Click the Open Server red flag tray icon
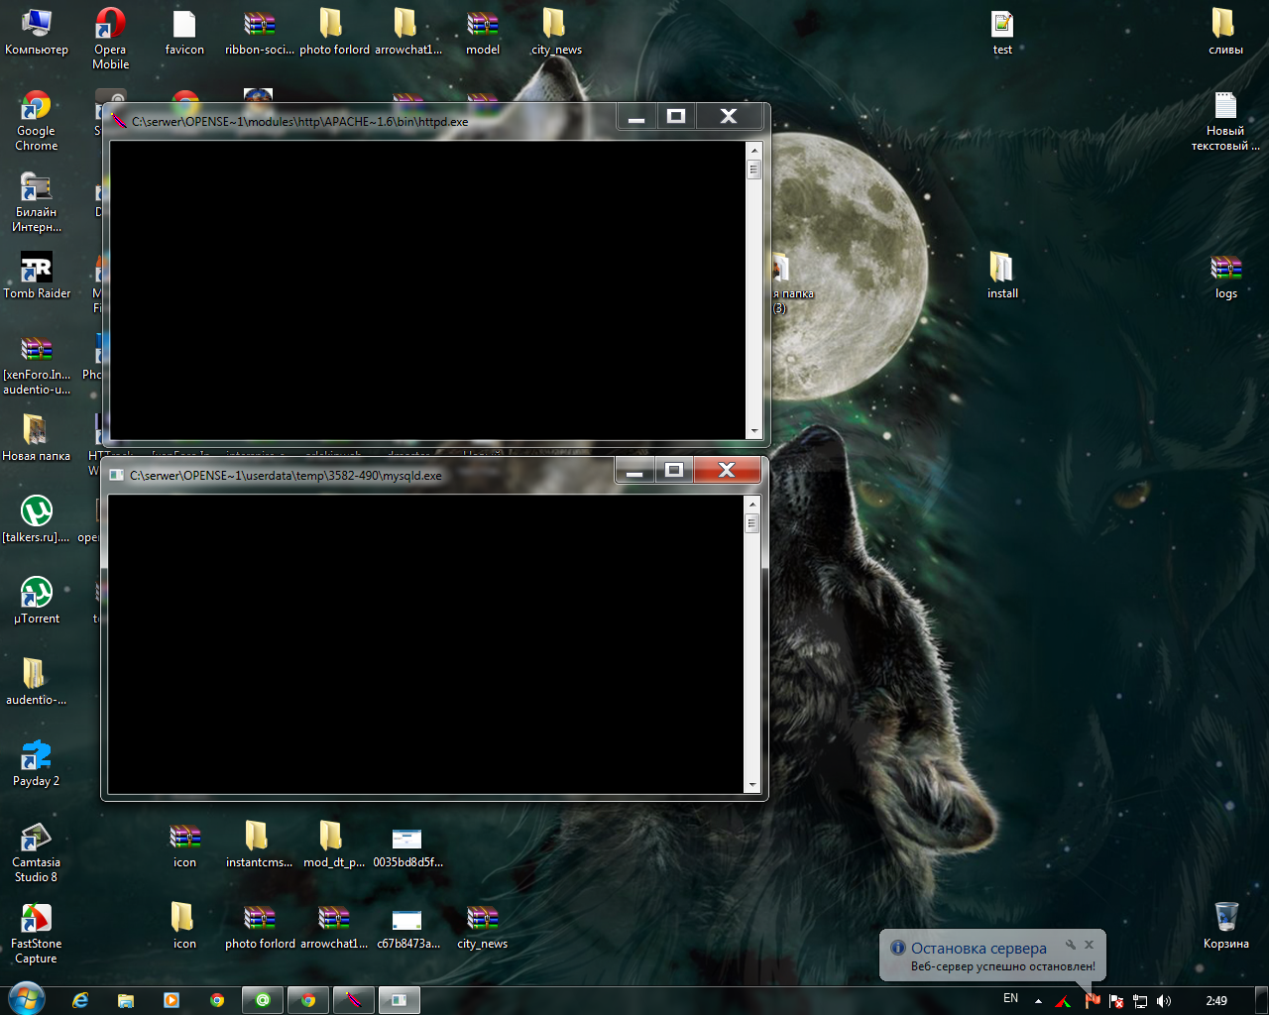 click(1092, 1000)
